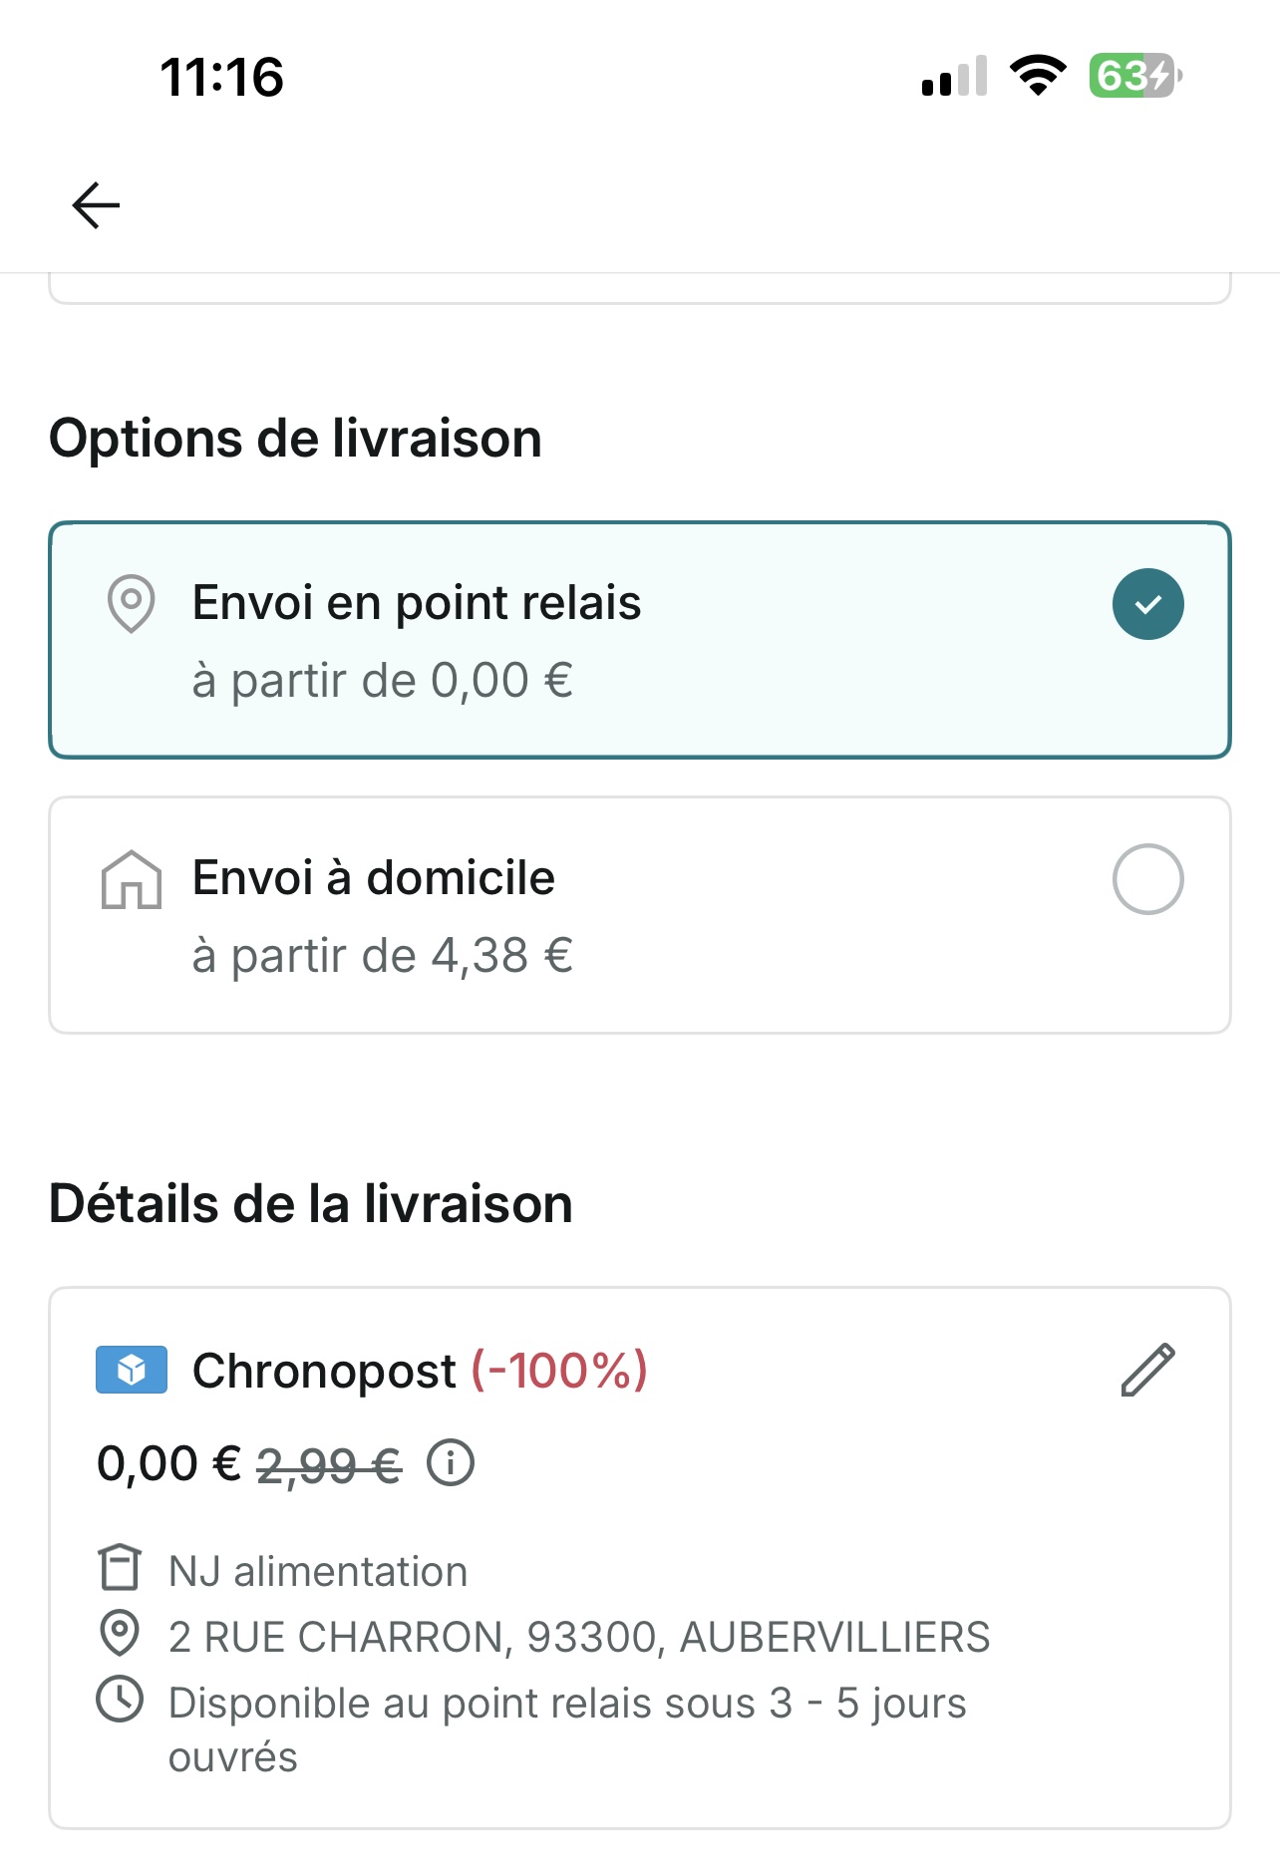The image size is (1280, 1876).
Task: Tap the struck-through 2,99 € price
Action: click(329, 1465)
